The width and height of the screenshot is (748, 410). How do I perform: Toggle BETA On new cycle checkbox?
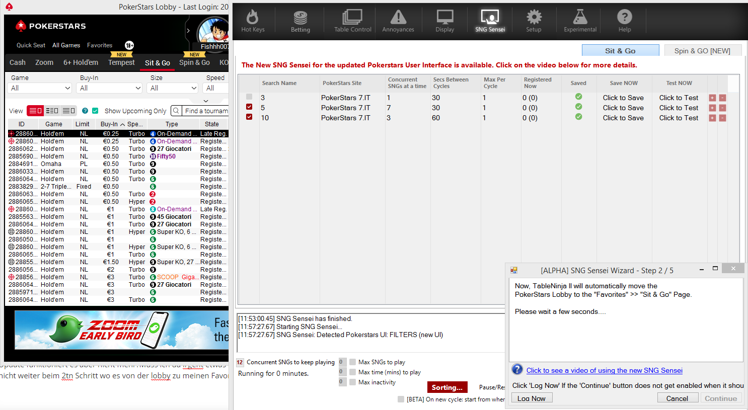coord(401,399)
